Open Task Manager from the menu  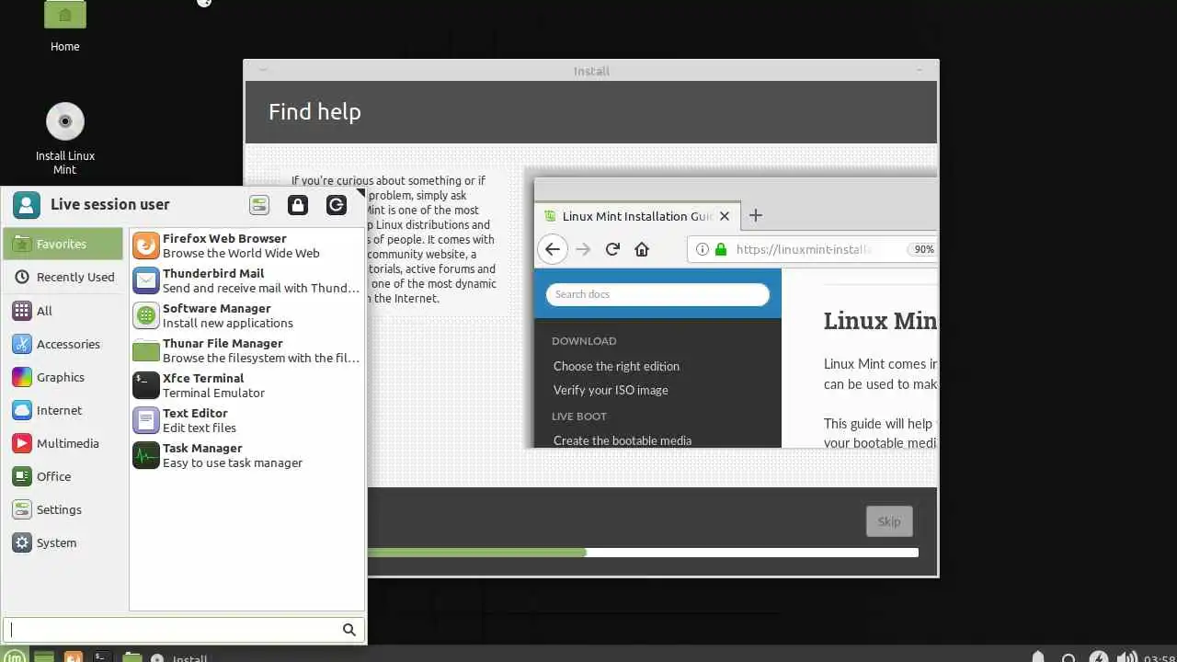click(246, 455)
